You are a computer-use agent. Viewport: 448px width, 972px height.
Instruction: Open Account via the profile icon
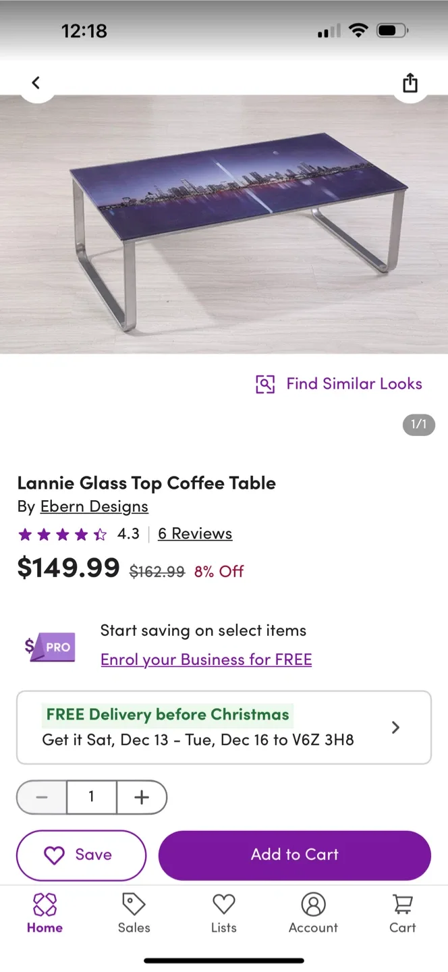(x=313, y=905)
